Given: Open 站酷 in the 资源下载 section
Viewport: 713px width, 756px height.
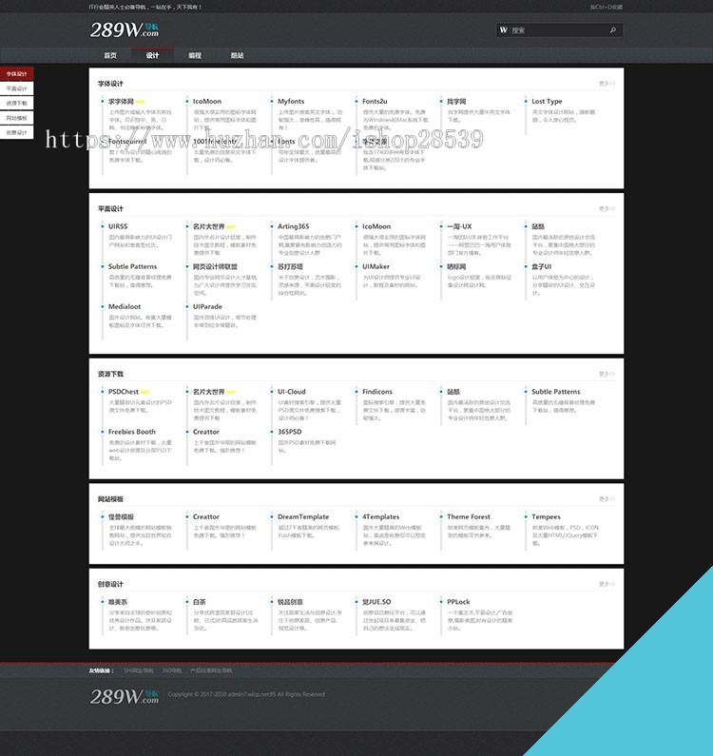Looking at the screenshot, I should tap(453, 392).
